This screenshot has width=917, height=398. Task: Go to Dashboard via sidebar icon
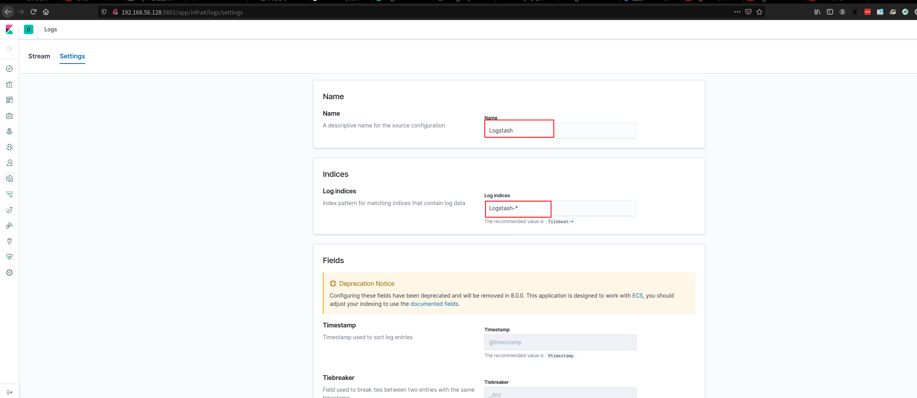[x=9, y=100]
